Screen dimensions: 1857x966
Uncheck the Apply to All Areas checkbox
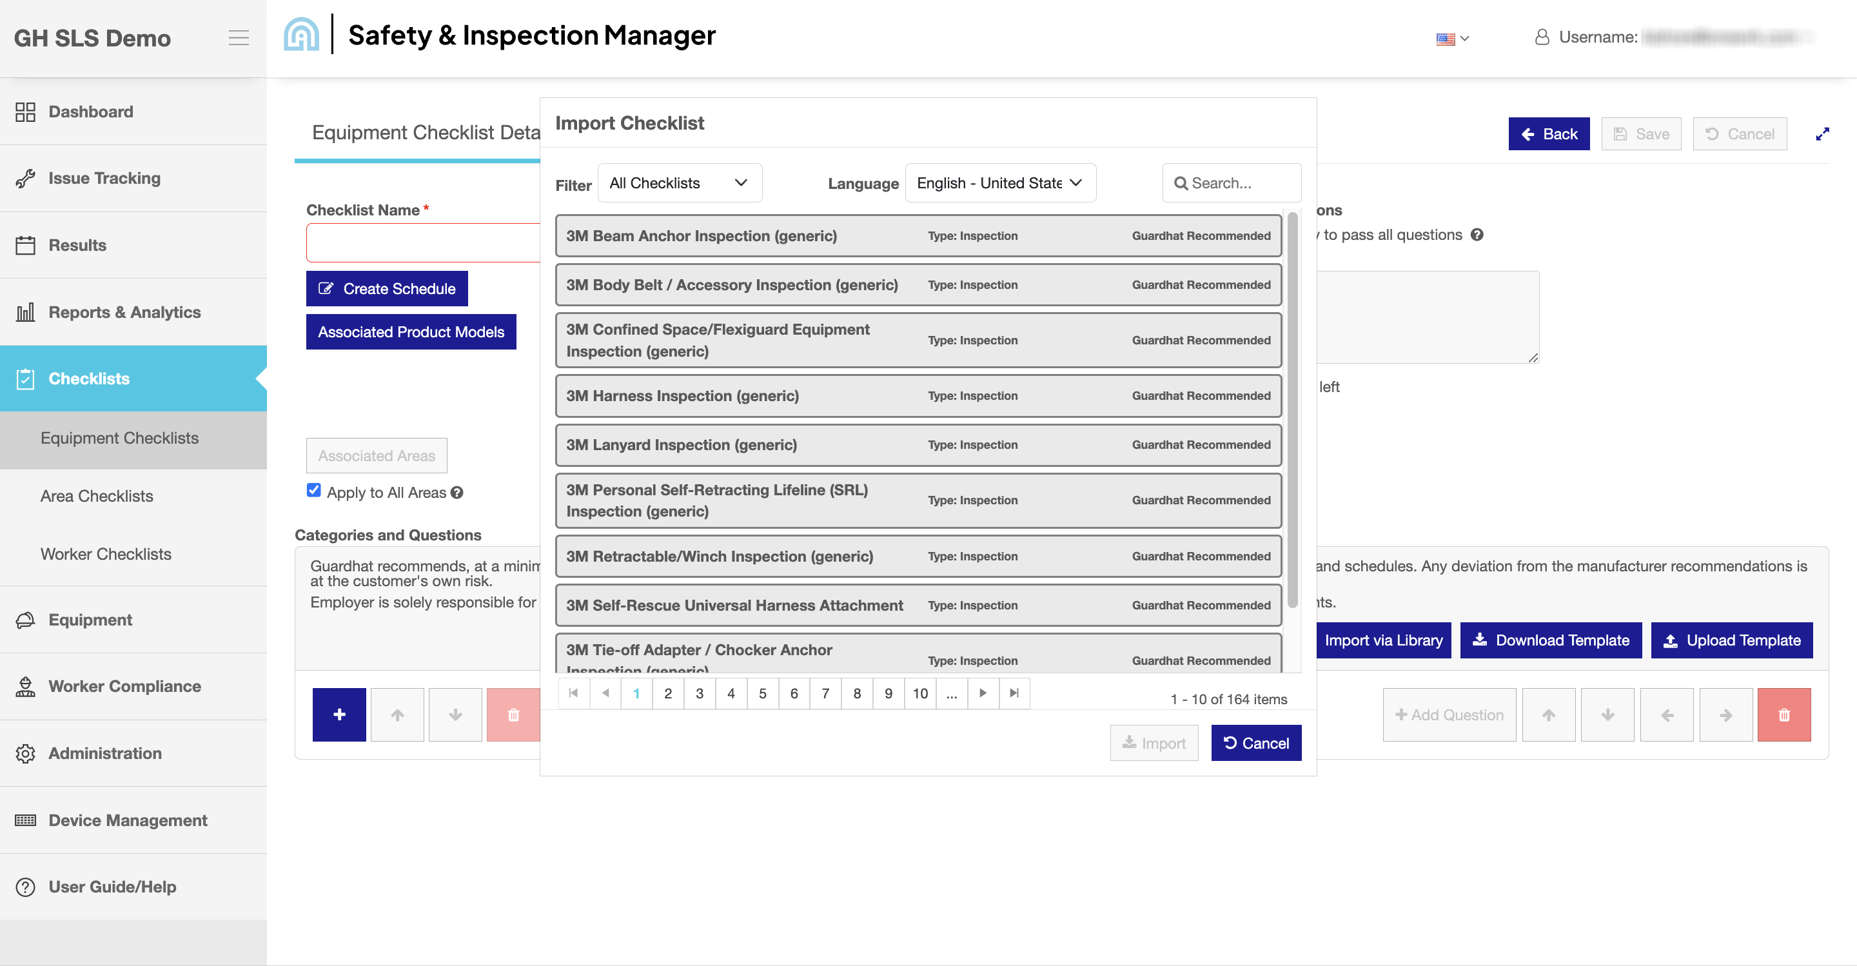coord(313,490)
